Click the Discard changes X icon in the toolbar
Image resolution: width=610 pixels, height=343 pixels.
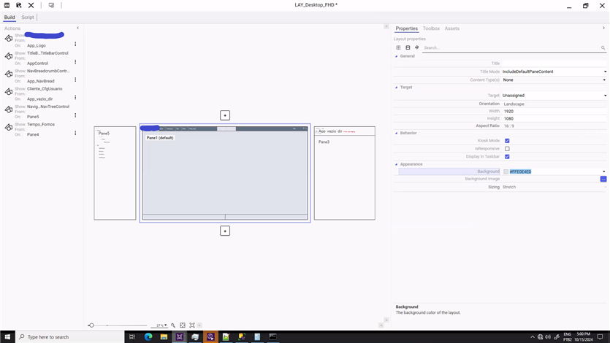[31, 5]
